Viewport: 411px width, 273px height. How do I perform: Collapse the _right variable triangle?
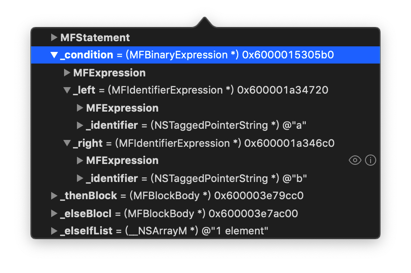tap(67, 143)
